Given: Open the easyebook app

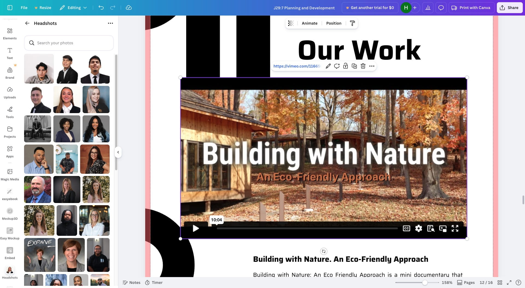Looking at the screenshot, I should coord(10,195).
